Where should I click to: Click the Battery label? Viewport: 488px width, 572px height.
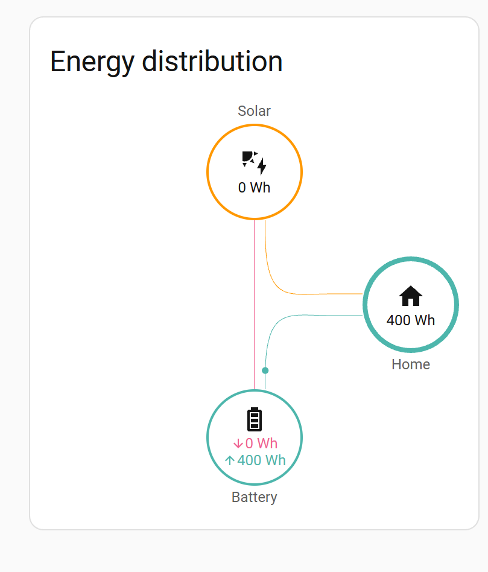click(x=254, y=498)
